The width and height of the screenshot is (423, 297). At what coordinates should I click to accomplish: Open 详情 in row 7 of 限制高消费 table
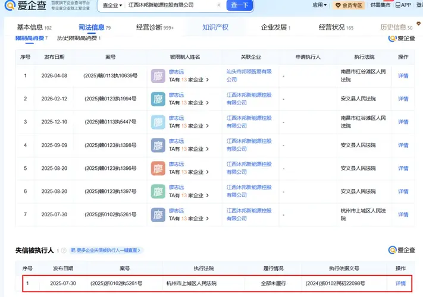[x=403, y=214]
